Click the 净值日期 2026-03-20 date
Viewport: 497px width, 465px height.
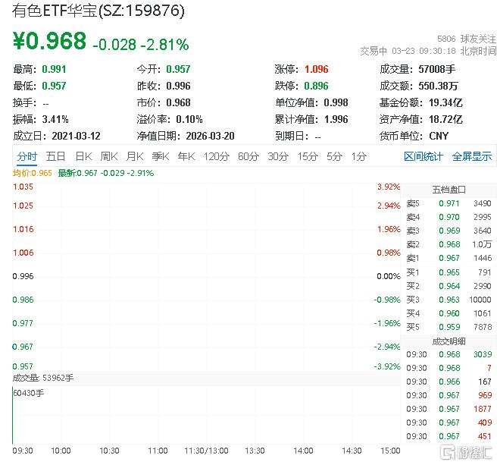click(210, 137)
